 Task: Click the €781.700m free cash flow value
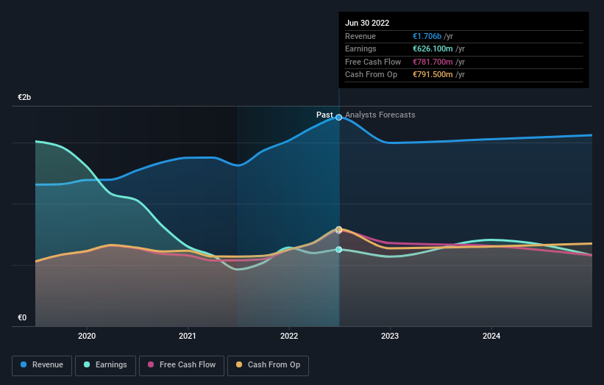click(x=433, y=62)
